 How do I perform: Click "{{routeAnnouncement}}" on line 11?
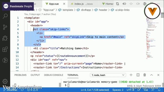tap(73, 56)
